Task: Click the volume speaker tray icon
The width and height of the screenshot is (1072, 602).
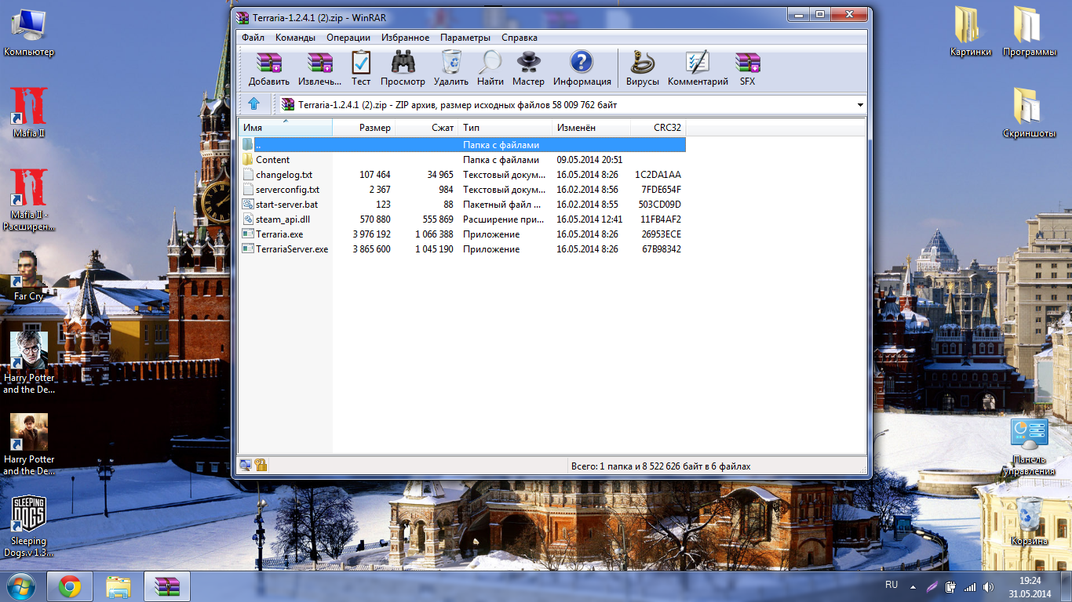Action: pyautogui.click(x=988, y=586)
